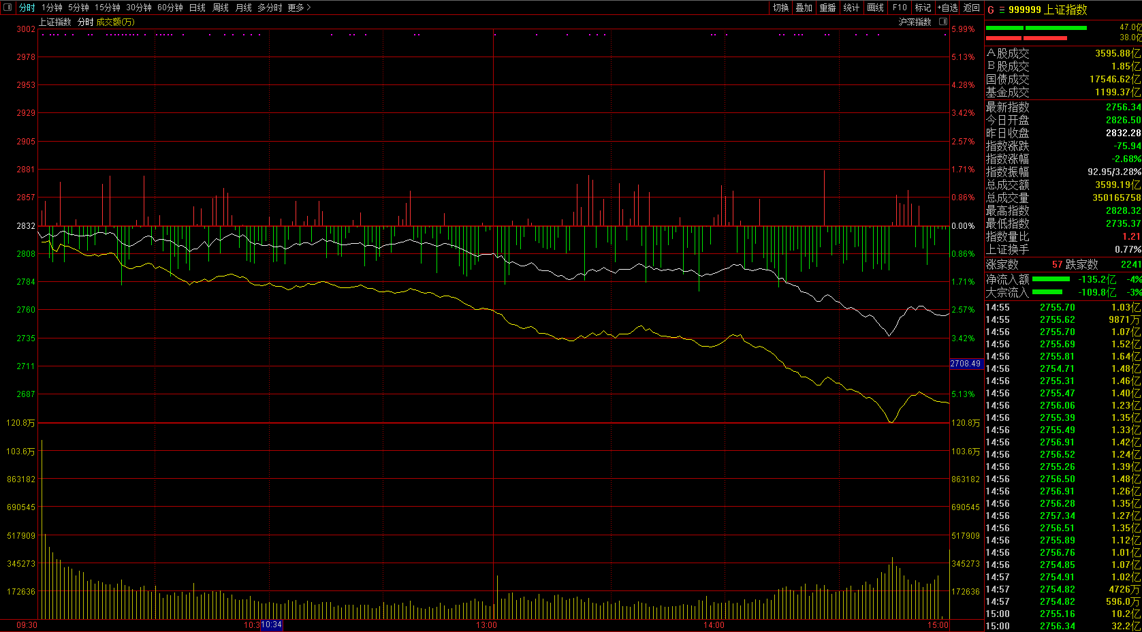
Task: Click the 最高指数 value 2828.32
Action: (x=1123, y=210)
